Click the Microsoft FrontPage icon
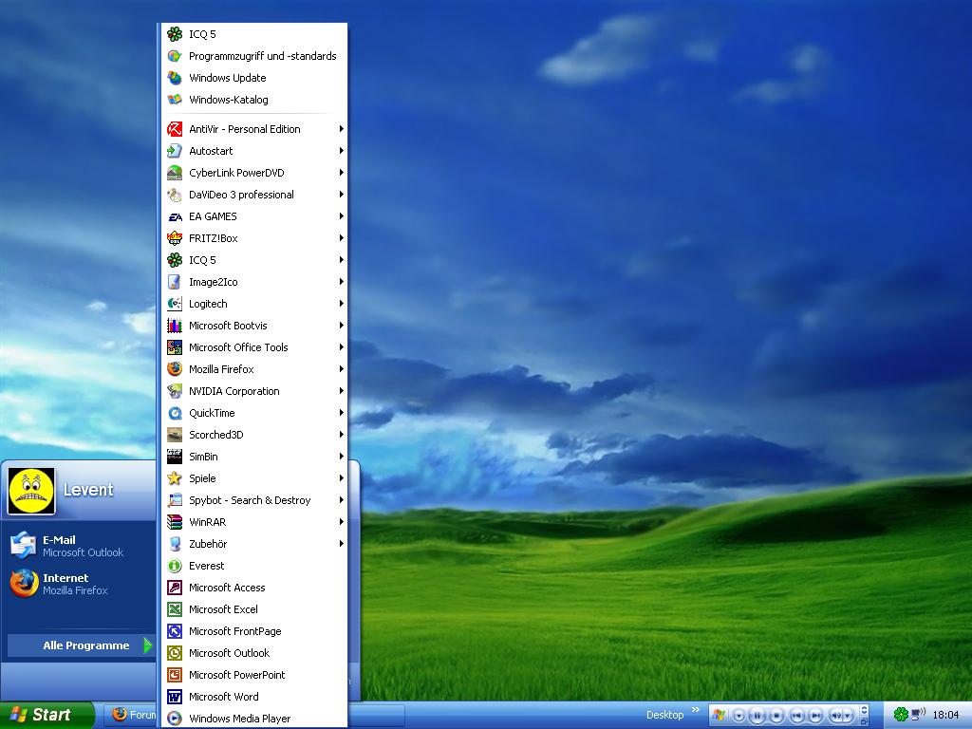 pos(175,631)
